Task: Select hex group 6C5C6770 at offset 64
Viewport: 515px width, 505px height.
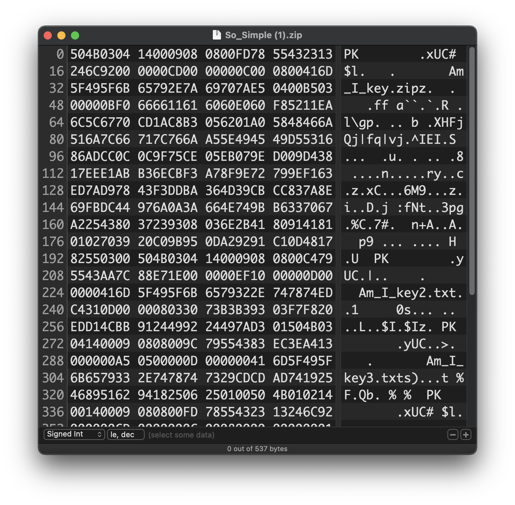Action: click(100, 122)
